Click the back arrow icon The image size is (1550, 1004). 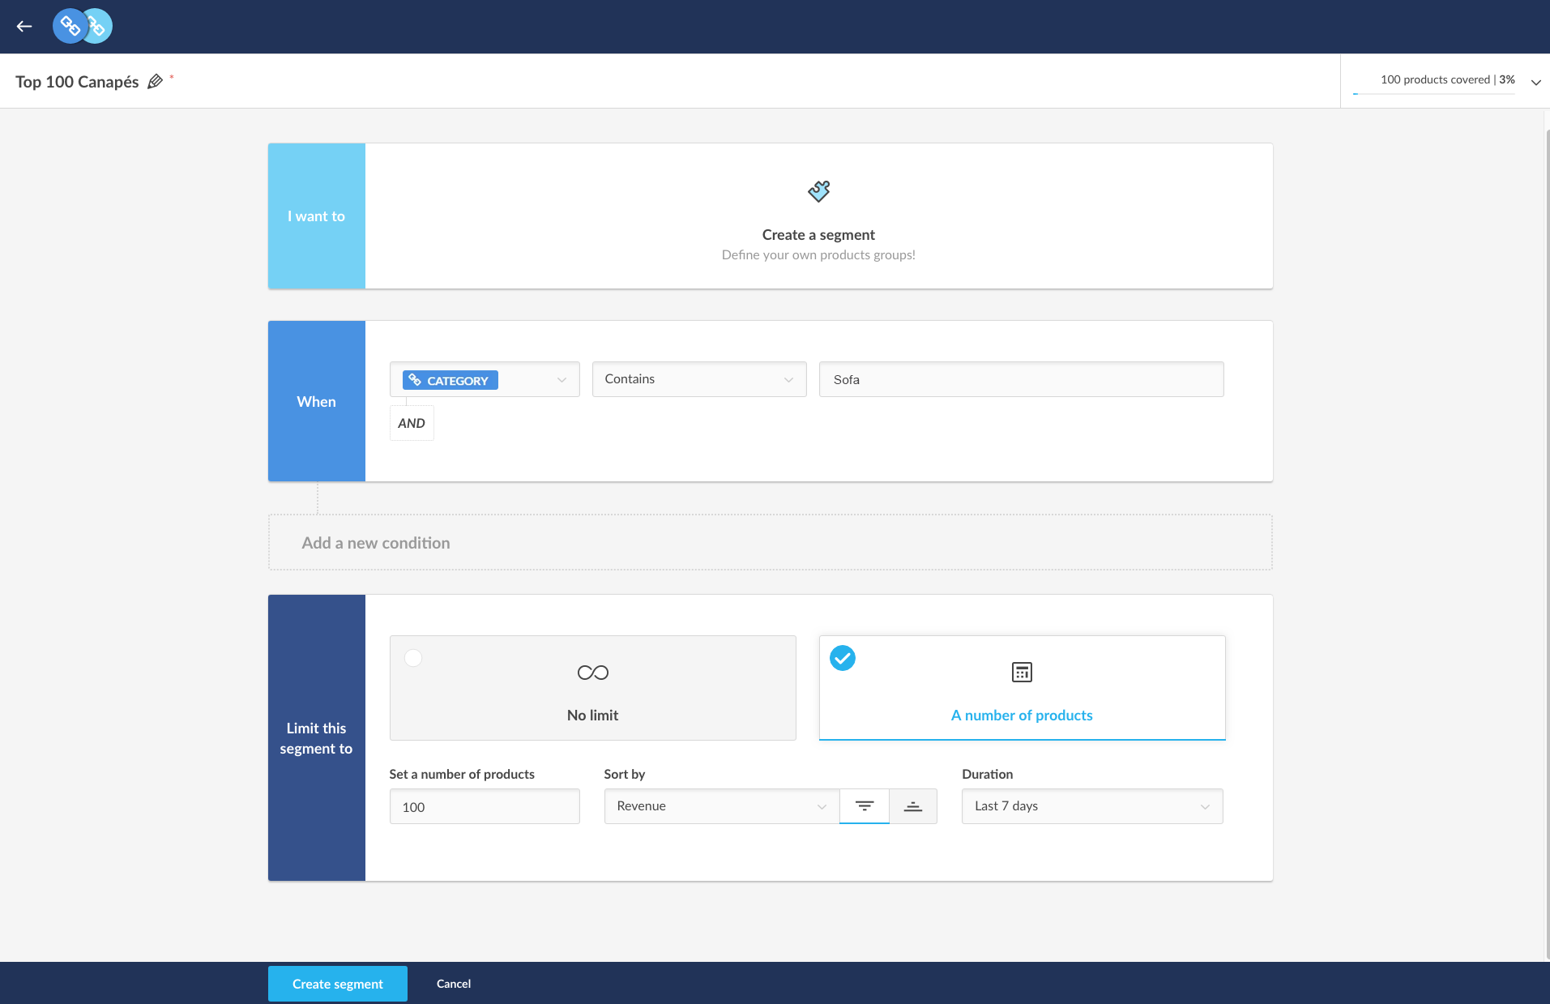pyautogui.click(x=24, y=27)
